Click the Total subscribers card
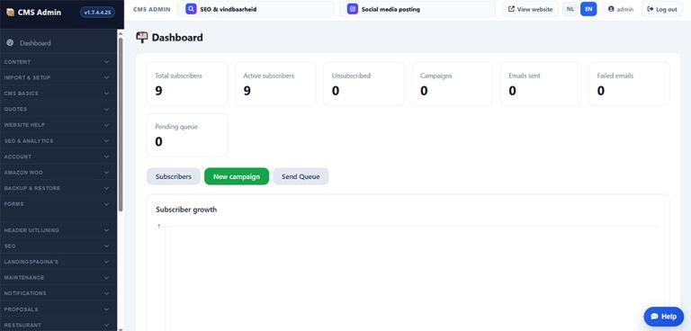Image resolution: width=691 pixels, height=331 pixels. (187, 84)
